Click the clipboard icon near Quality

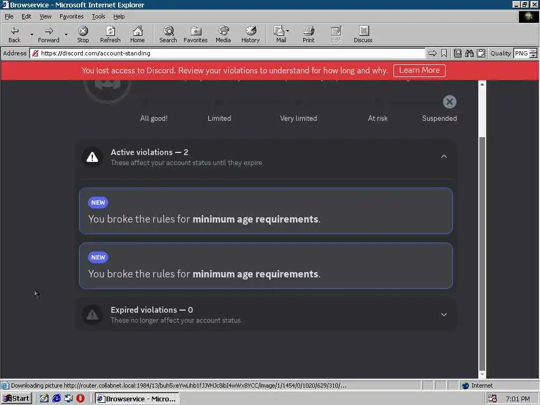tap(481, 53)
